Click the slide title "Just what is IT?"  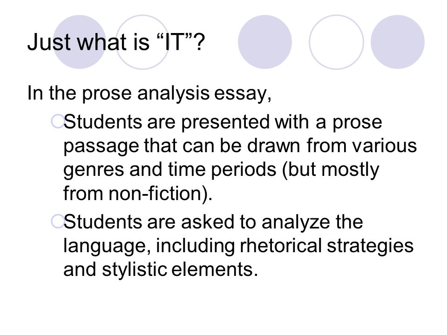click(116, 42)
